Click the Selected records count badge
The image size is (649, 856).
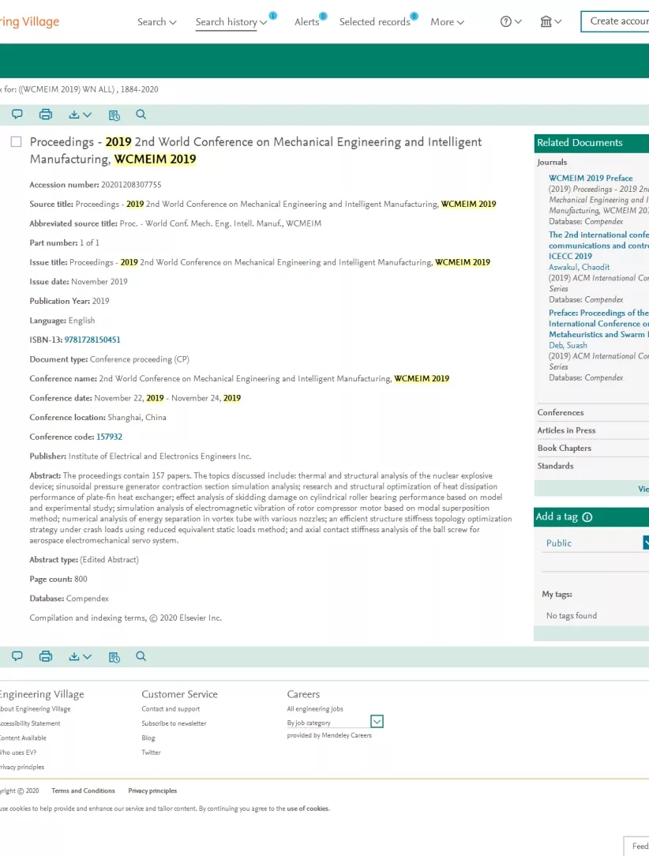click(x=415, y=16)
